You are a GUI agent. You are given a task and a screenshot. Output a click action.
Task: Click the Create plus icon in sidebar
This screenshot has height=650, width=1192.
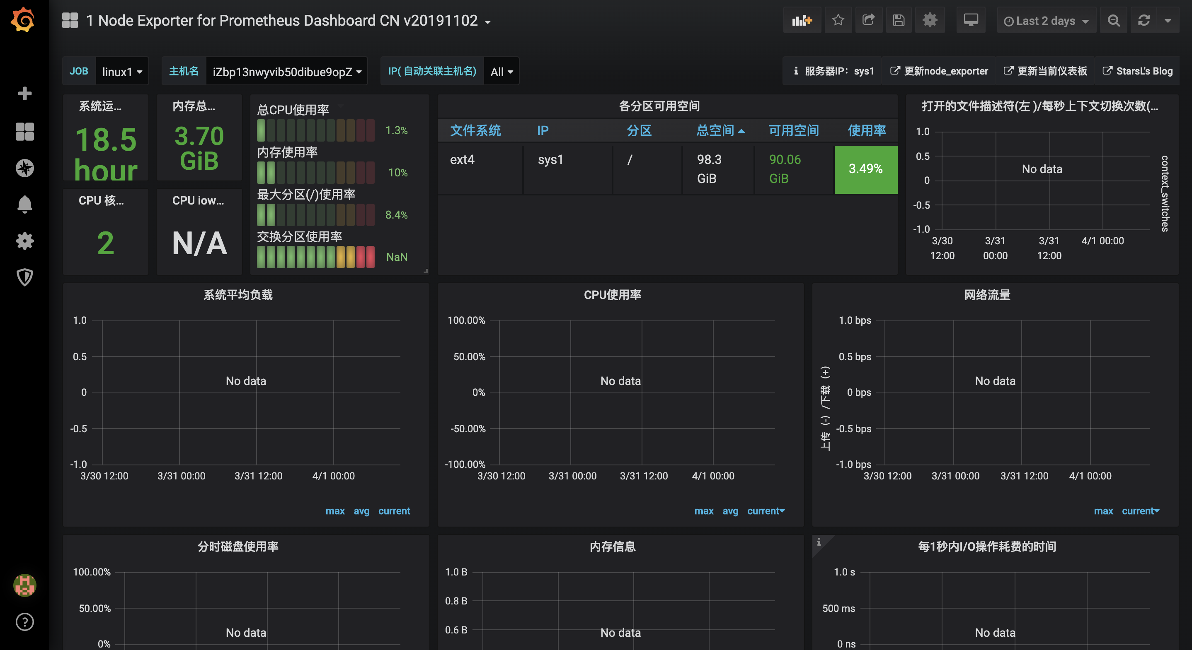tap(24, 94)
